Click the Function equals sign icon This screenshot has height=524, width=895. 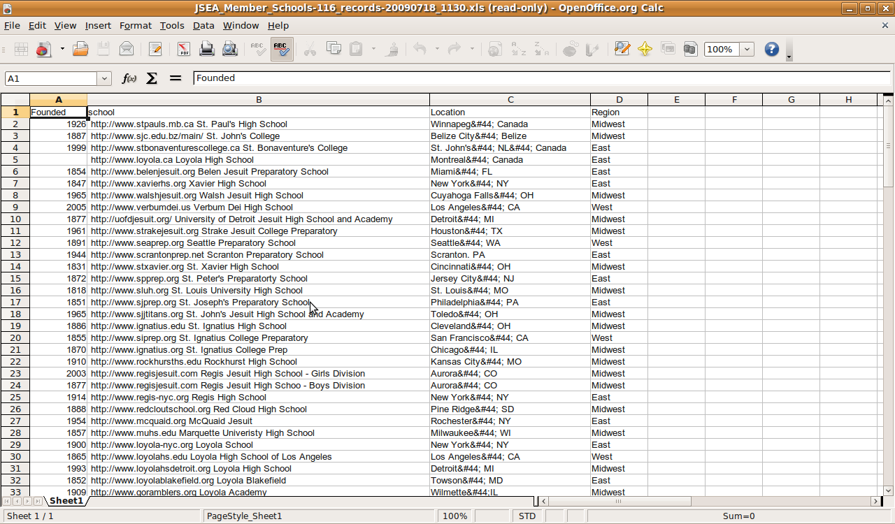[176, 78]
